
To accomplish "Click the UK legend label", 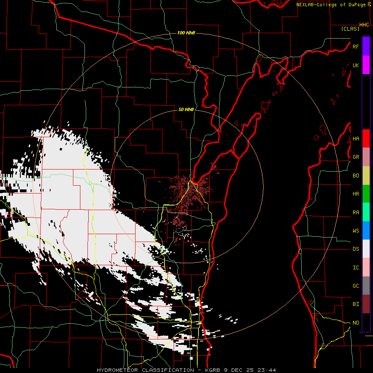I will pos(356,65).
